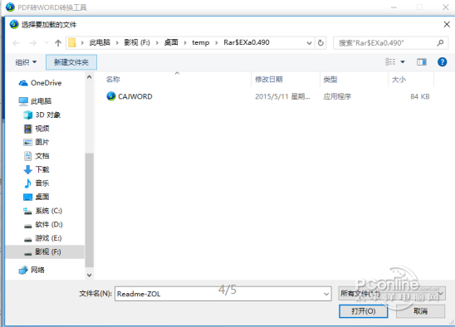Click the 2015/5/11 modified date cell
The image size is (455, 327).
tap(282, 96)
